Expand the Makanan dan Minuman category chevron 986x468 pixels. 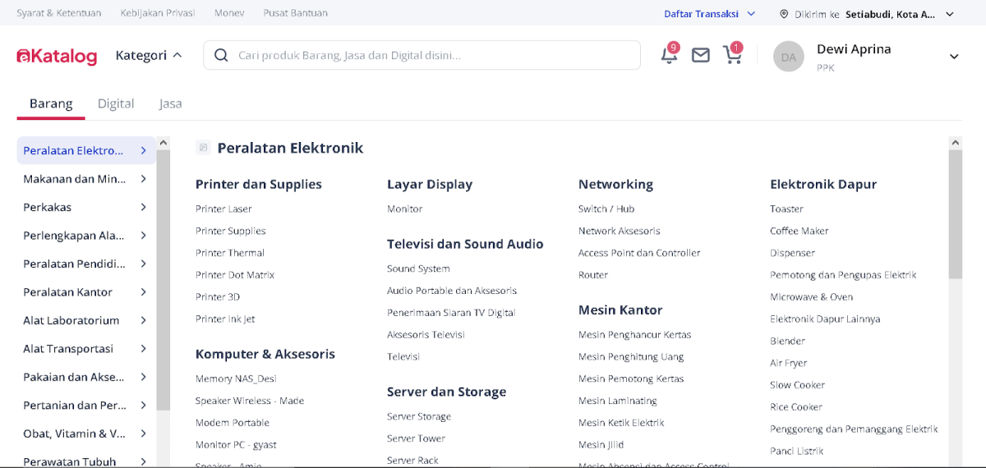144,179
